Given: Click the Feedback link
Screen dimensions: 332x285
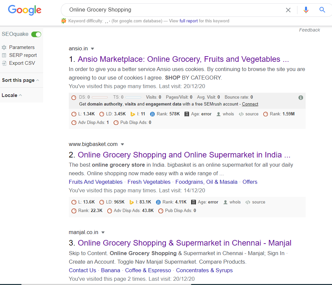Looking at the screenshot, I should (x=309, y=30).
